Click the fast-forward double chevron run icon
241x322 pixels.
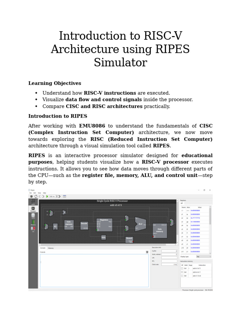click(59, 197)
